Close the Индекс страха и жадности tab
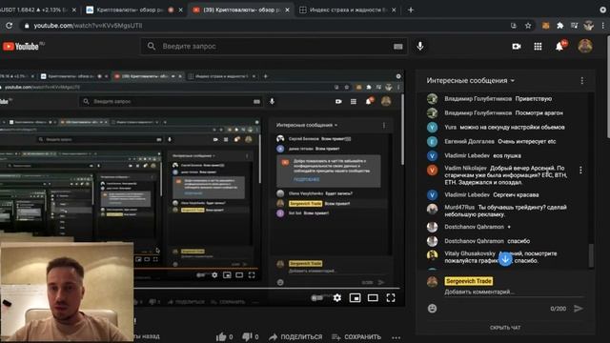Viewport: 610px width, 343px height. 394,10
